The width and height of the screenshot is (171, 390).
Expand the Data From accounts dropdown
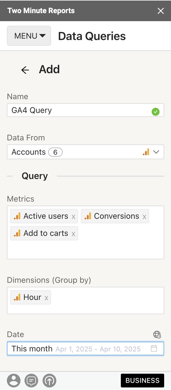156,152
